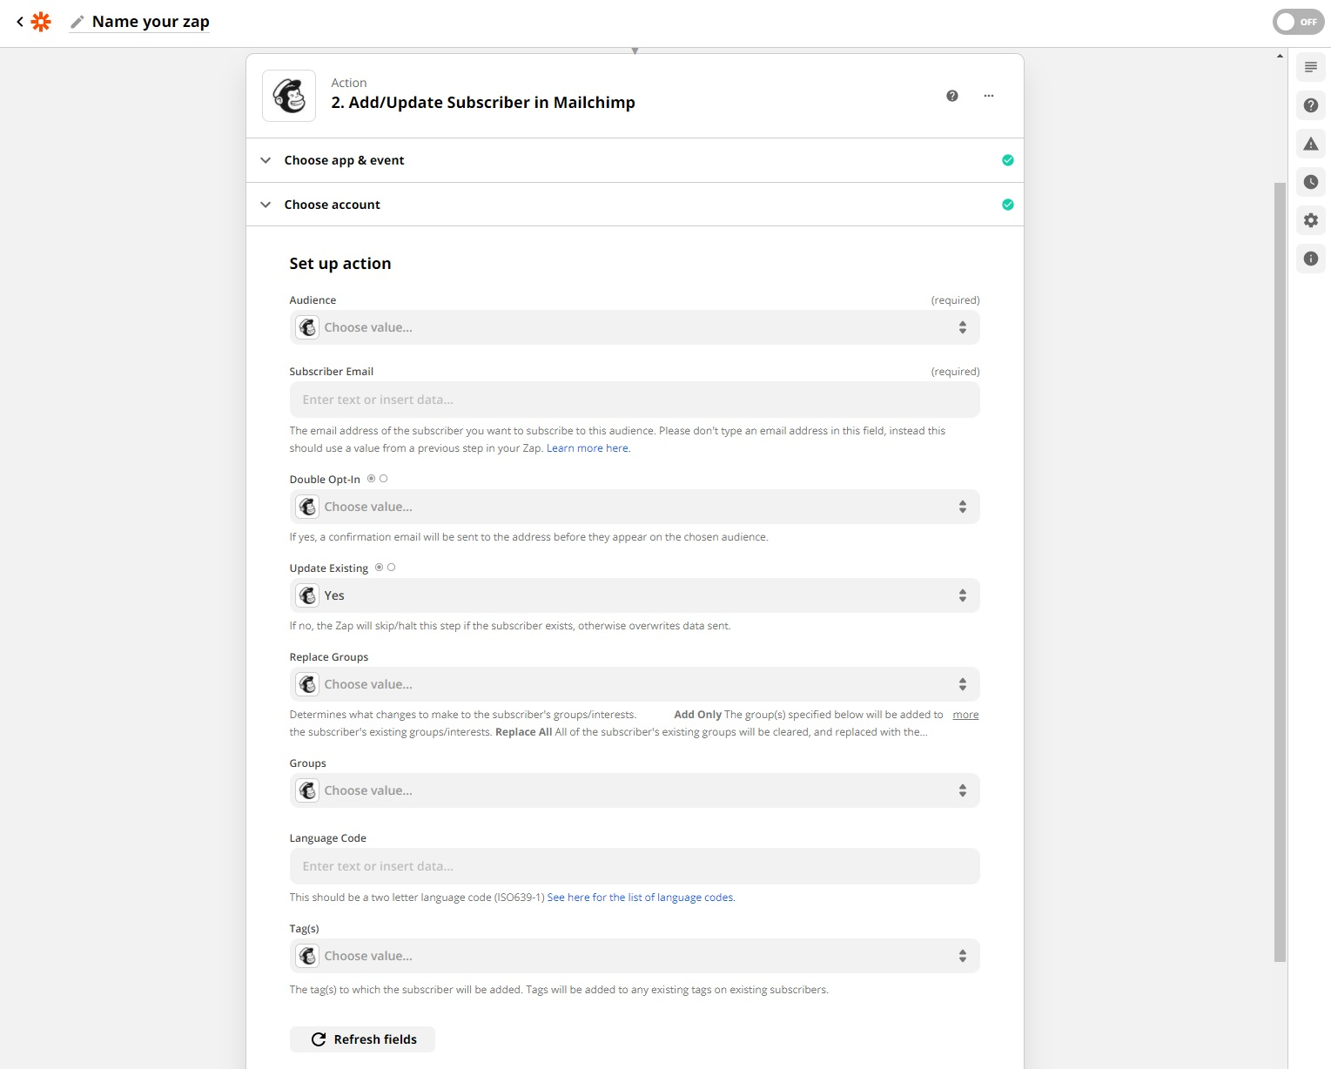Click the scrollbar up arrow
Viewport: 1331px width, 1069px height.
click(1280, 56)
